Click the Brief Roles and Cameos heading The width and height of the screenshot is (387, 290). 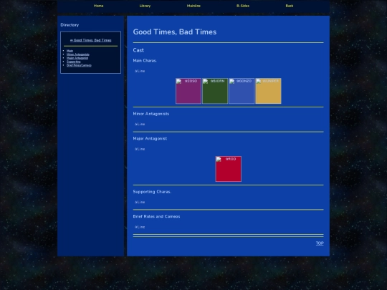point(156,216)
